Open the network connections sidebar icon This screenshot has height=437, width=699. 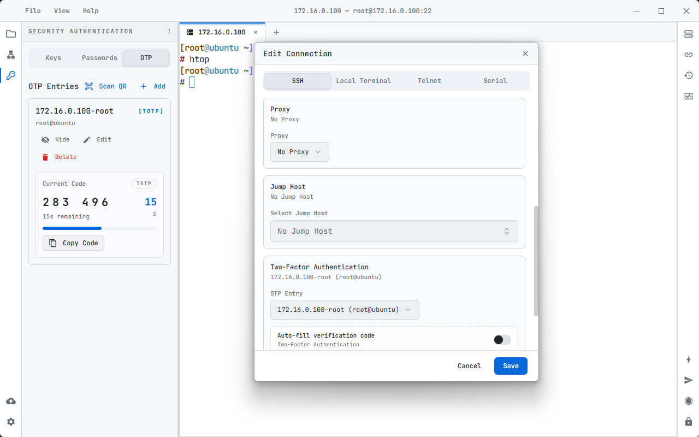(x=11, y=55)
